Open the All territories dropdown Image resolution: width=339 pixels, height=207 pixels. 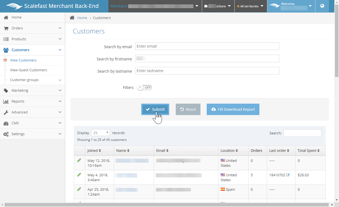coord(250,6)
